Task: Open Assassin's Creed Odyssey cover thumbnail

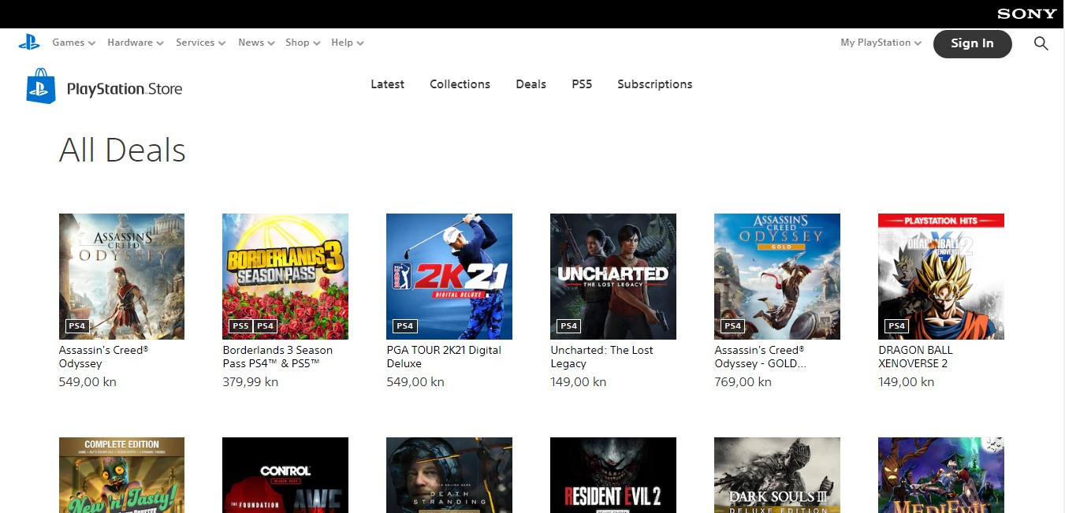Action: (x=121, y=277)
